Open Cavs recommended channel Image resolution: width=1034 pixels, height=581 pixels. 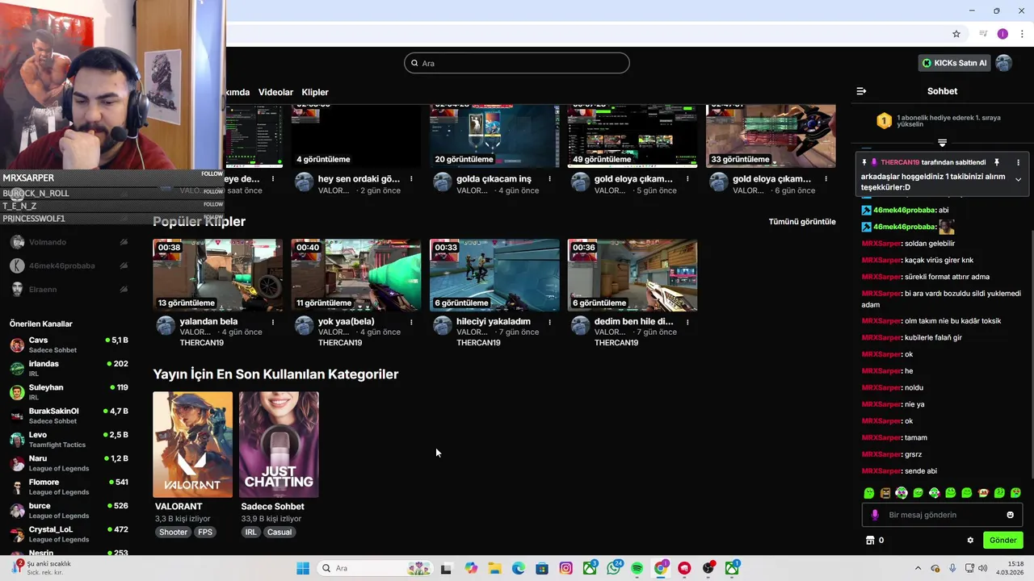(69, 345)
